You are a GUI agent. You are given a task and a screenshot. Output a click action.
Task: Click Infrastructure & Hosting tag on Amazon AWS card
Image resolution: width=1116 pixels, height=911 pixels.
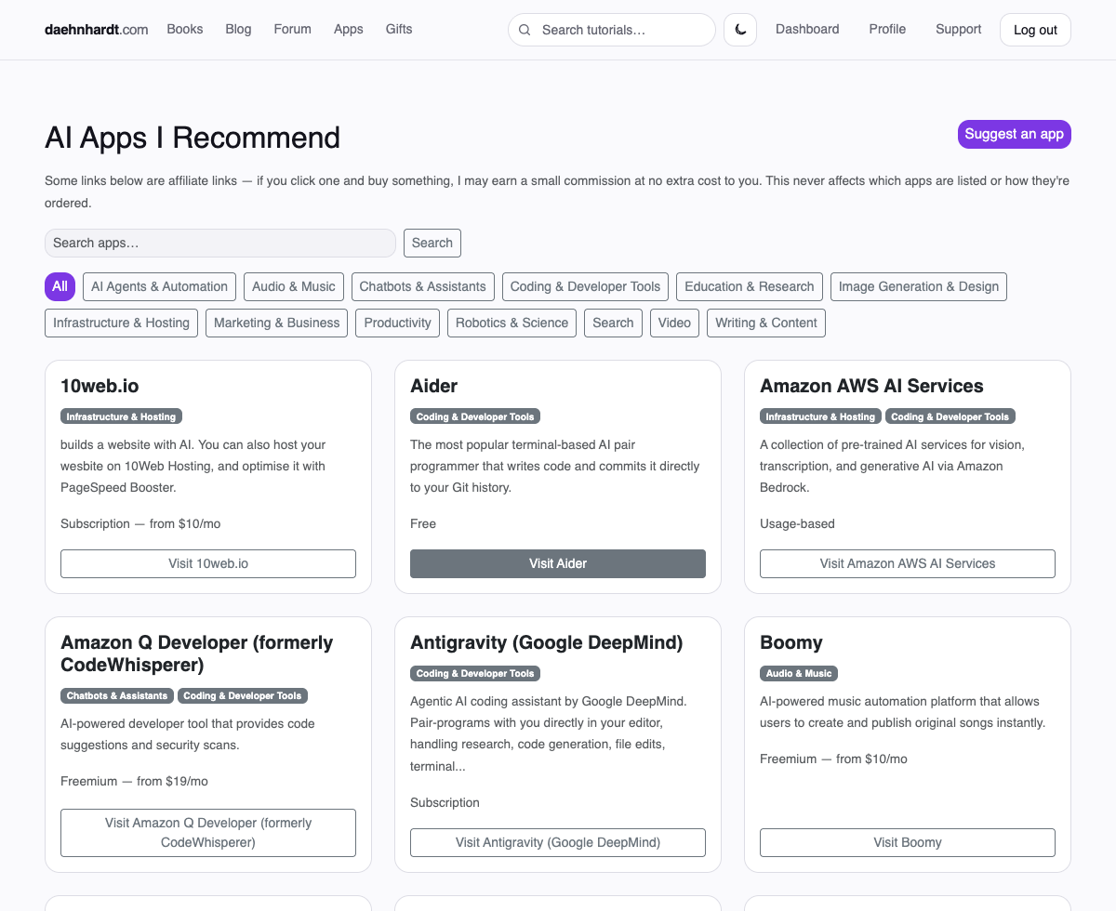(820, 416)
